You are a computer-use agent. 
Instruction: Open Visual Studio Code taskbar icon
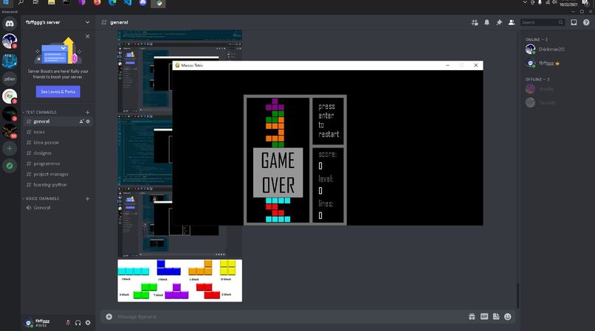(128, 3)
